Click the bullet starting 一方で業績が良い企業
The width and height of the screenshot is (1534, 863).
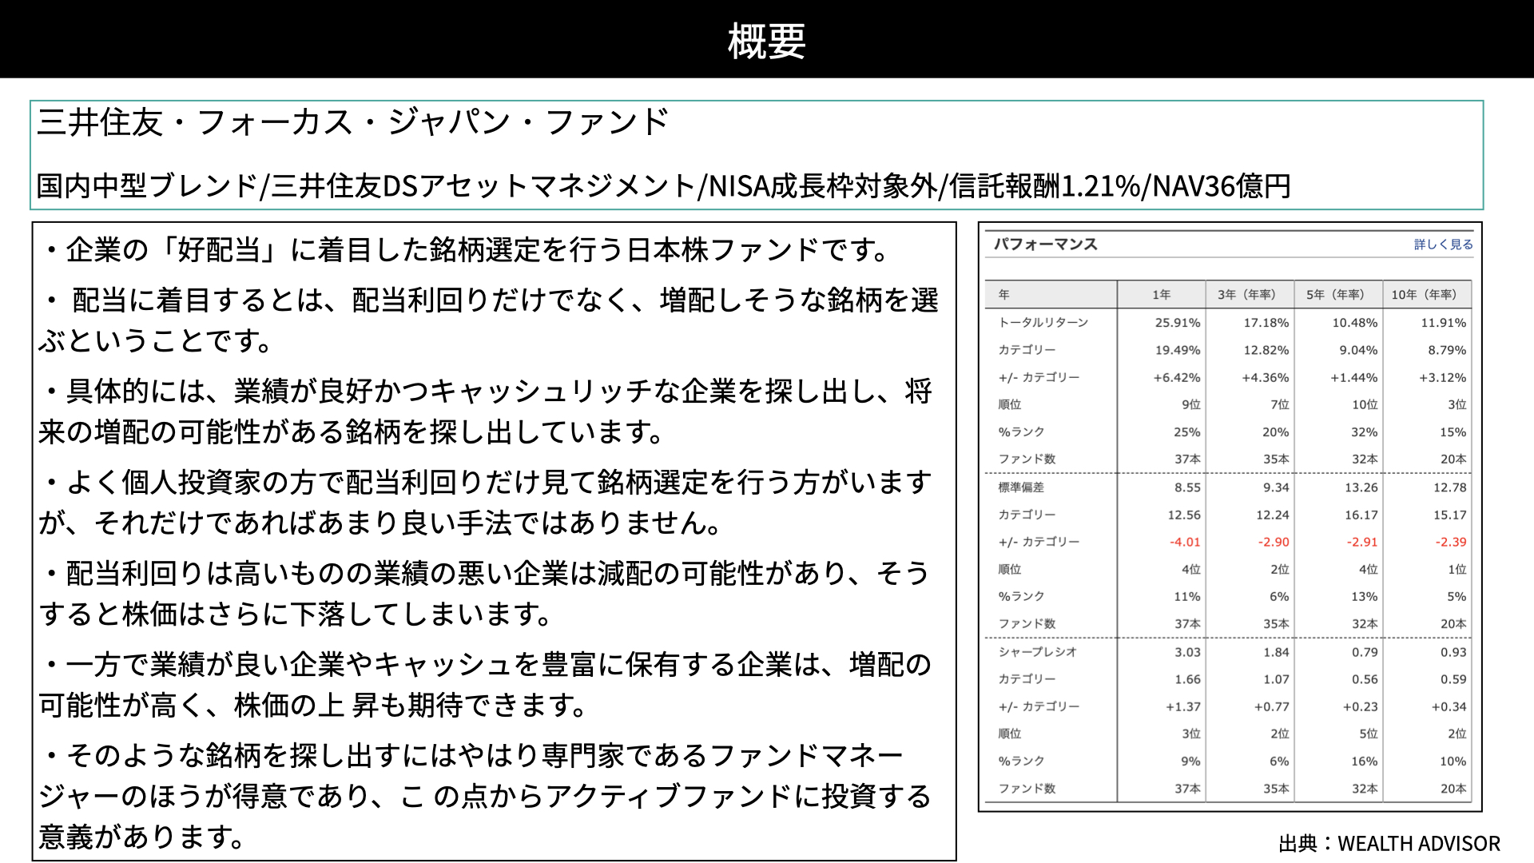(x=486, y=685)
